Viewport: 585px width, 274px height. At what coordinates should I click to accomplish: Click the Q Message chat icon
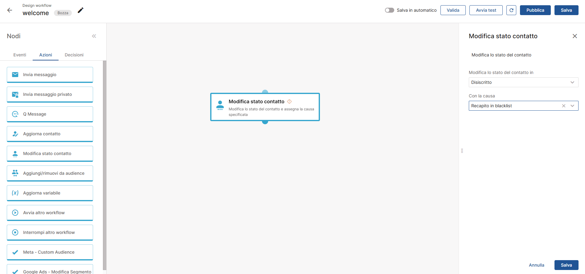coord(15,114)
